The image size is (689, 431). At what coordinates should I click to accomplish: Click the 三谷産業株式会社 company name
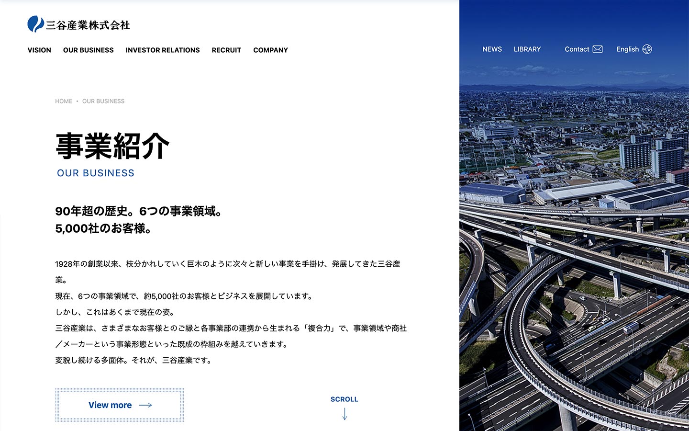tap(88, 25)
